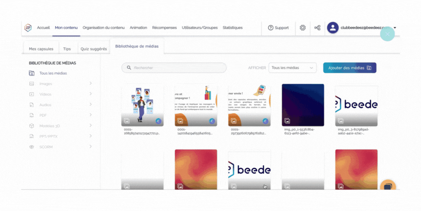421x211 pixels.
Task: Switch to the Mes capsules tab
Action: (x=41, y=49)
